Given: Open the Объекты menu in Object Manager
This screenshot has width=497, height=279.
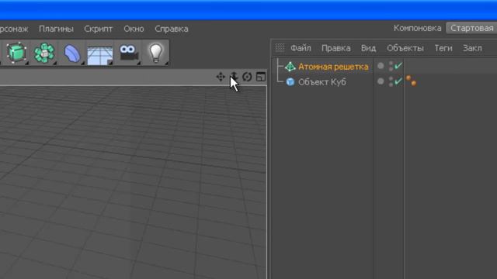Looking at the screenshot, I should pos(405,48).
